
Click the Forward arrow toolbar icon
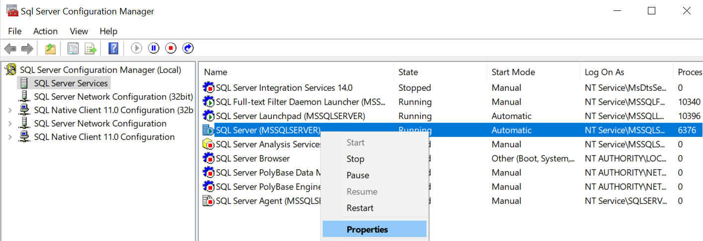coord(27,49)
